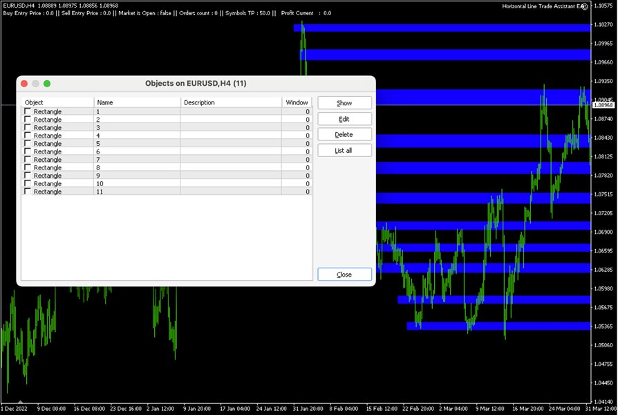Viewport: 618px width, 415px height.
Task: Click the '31 Jan 20:00' date on the time axis
Action: (308, 409)
